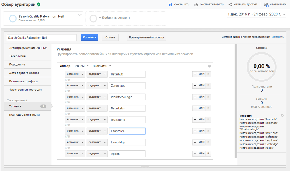Click the Открыть доступ share icon

coord(230,4)
